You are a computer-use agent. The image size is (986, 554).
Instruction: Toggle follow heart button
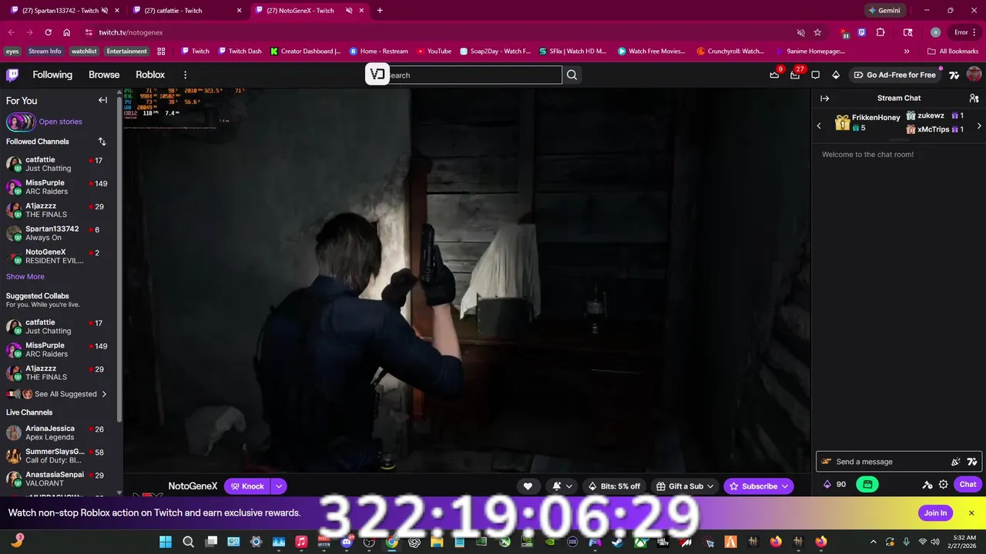click(x=528, y=486)
